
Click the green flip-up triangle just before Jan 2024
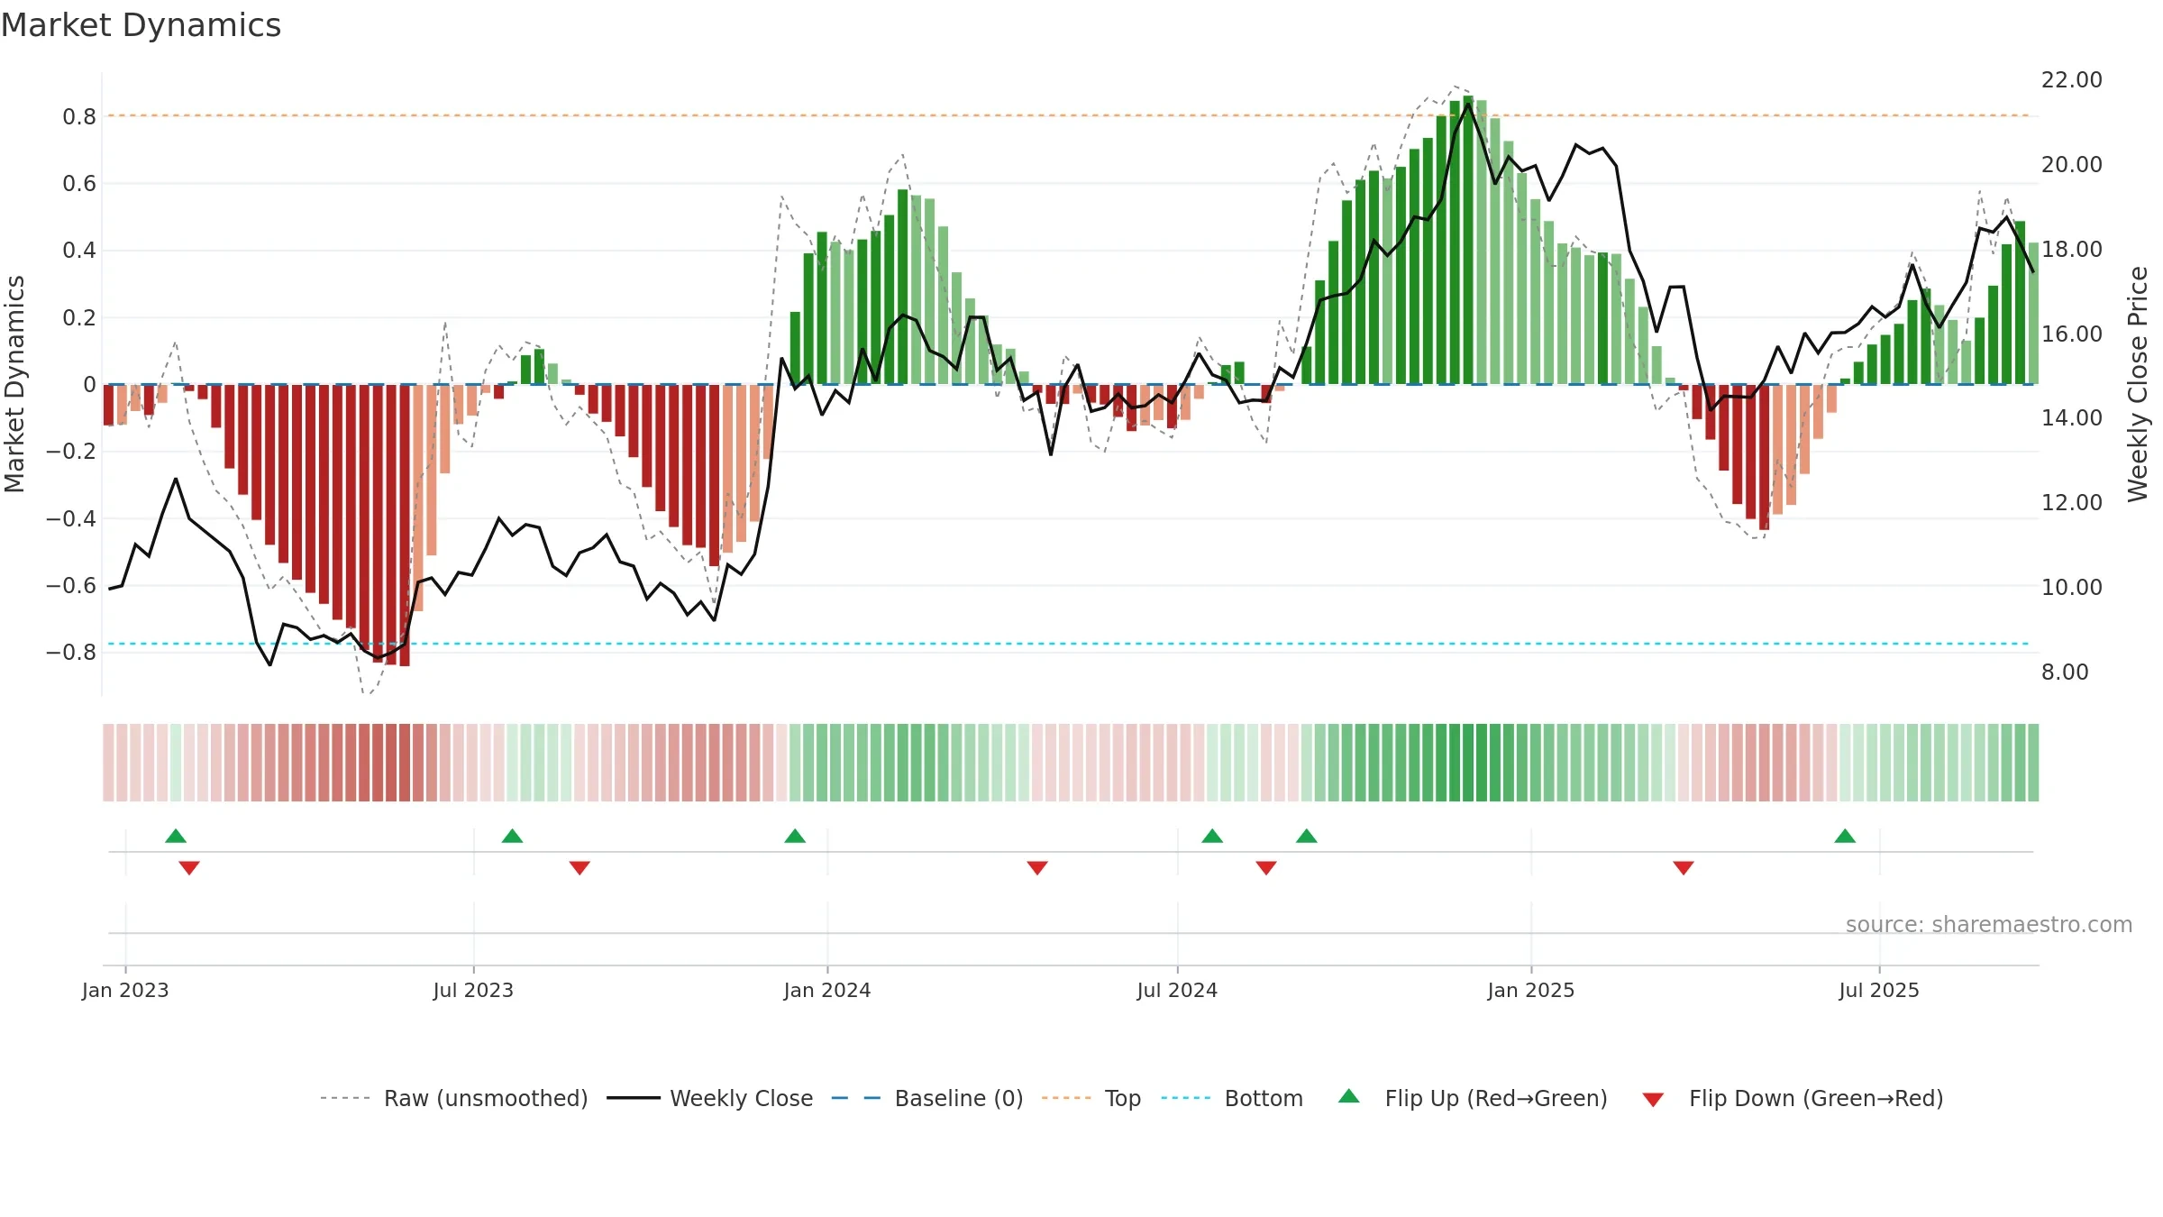click(x=795, y=836)
